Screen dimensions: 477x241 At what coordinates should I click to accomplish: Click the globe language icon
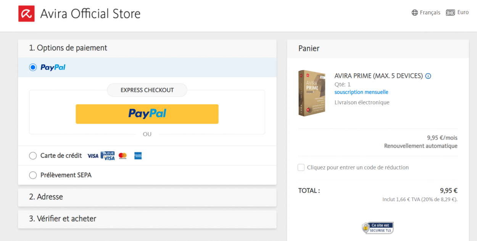pyautogui.click(x=414, y=12)
